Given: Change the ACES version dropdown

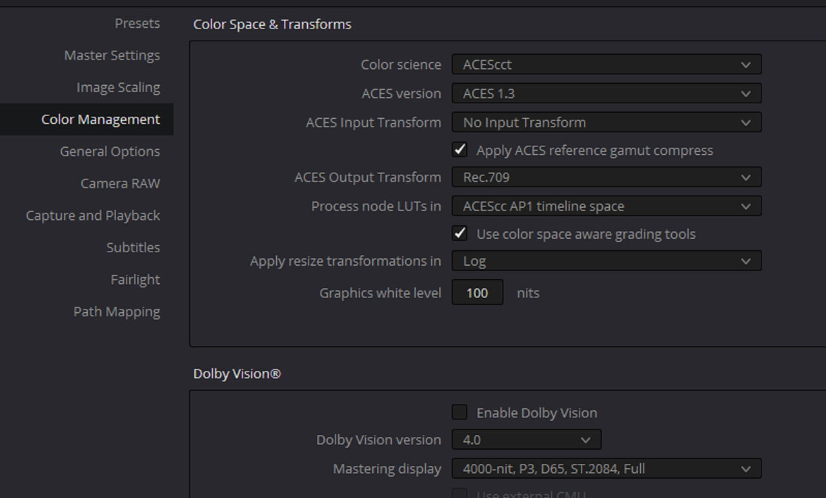Looking at the screenshot, I should tap(607, 94).
